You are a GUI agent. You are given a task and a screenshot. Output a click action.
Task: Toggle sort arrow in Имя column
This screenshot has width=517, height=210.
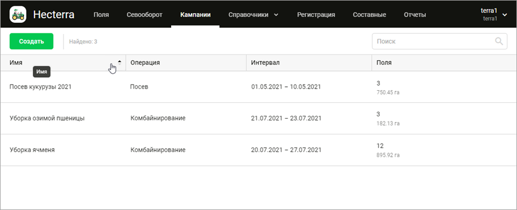coord(120,62)
